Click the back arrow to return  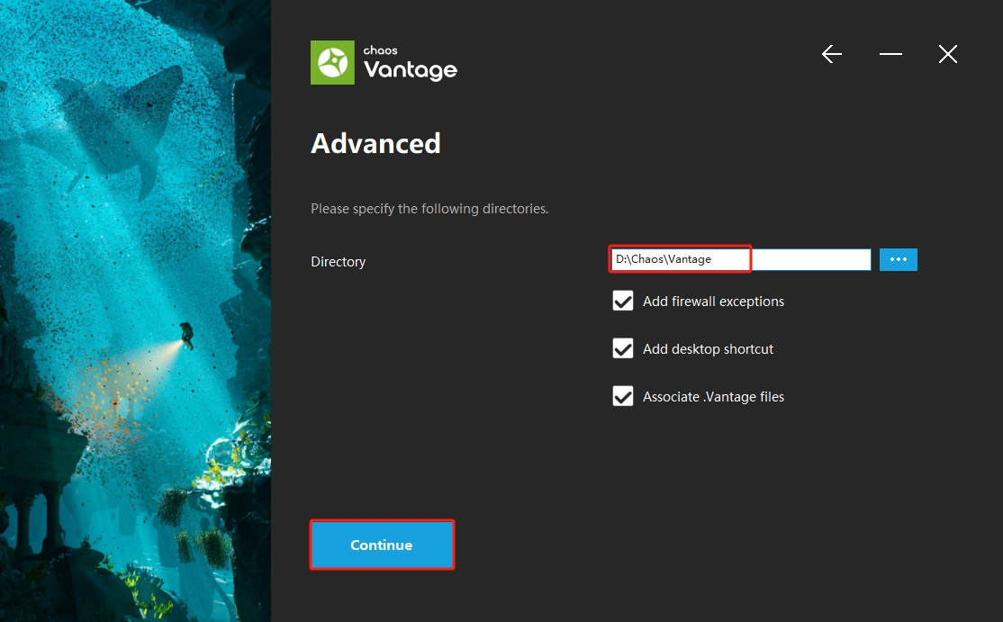click(x=831, y=54)
